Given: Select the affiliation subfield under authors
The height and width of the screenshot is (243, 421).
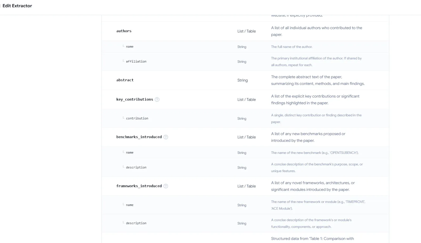Looking at the screenshot, I should coord(136,61).
